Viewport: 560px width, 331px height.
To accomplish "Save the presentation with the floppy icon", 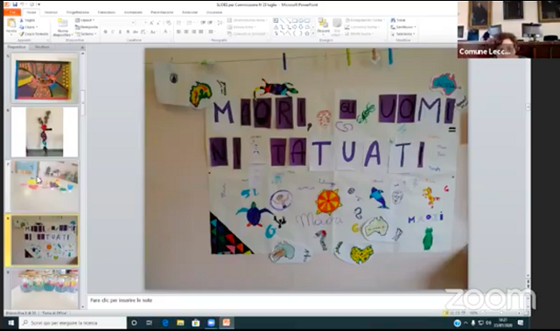I will click(x=15, y=4).
